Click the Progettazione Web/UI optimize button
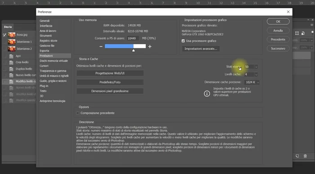The width and height of the screenshot is (315, 174). point(110,73)
